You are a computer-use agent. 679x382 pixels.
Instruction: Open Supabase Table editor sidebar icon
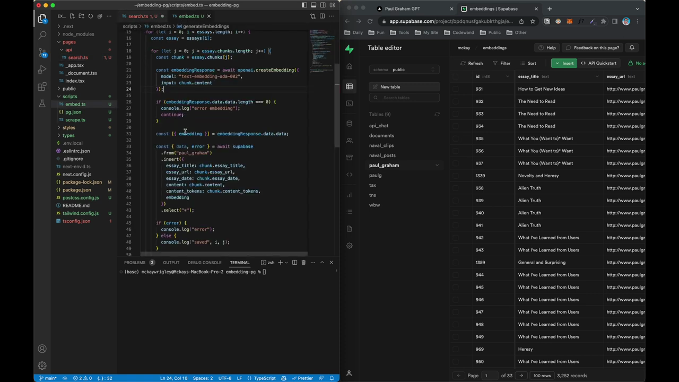tap(349, 86)
